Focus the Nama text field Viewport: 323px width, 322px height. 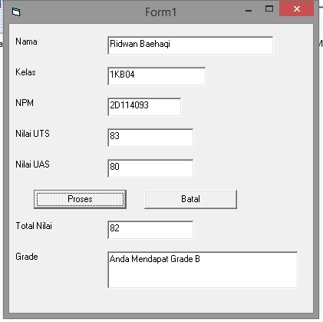190,45
